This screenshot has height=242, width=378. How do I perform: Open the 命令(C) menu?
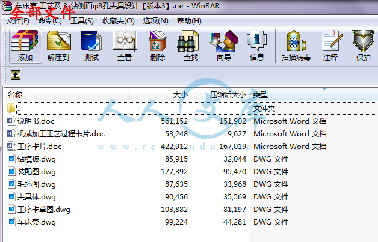coord(50,21)
